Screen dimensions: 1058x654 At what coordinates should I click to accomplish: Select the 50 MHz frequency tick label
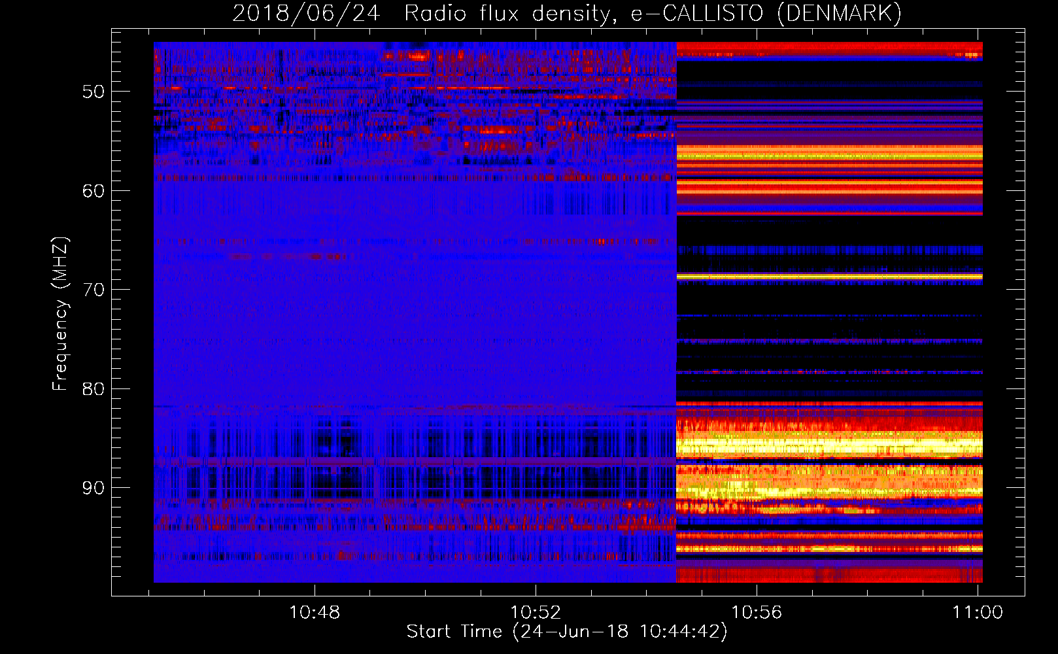pyautogui.click(x=94, y=92)
